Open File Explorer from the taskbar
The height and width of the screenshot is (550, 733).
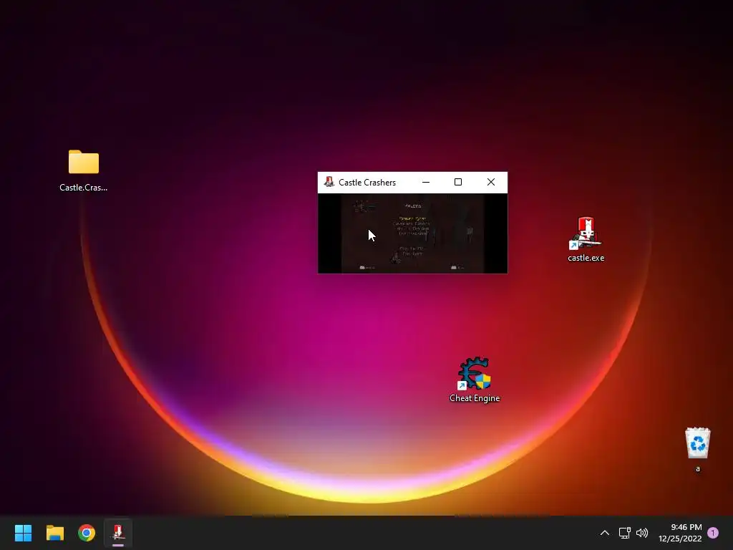coord(54,533)
